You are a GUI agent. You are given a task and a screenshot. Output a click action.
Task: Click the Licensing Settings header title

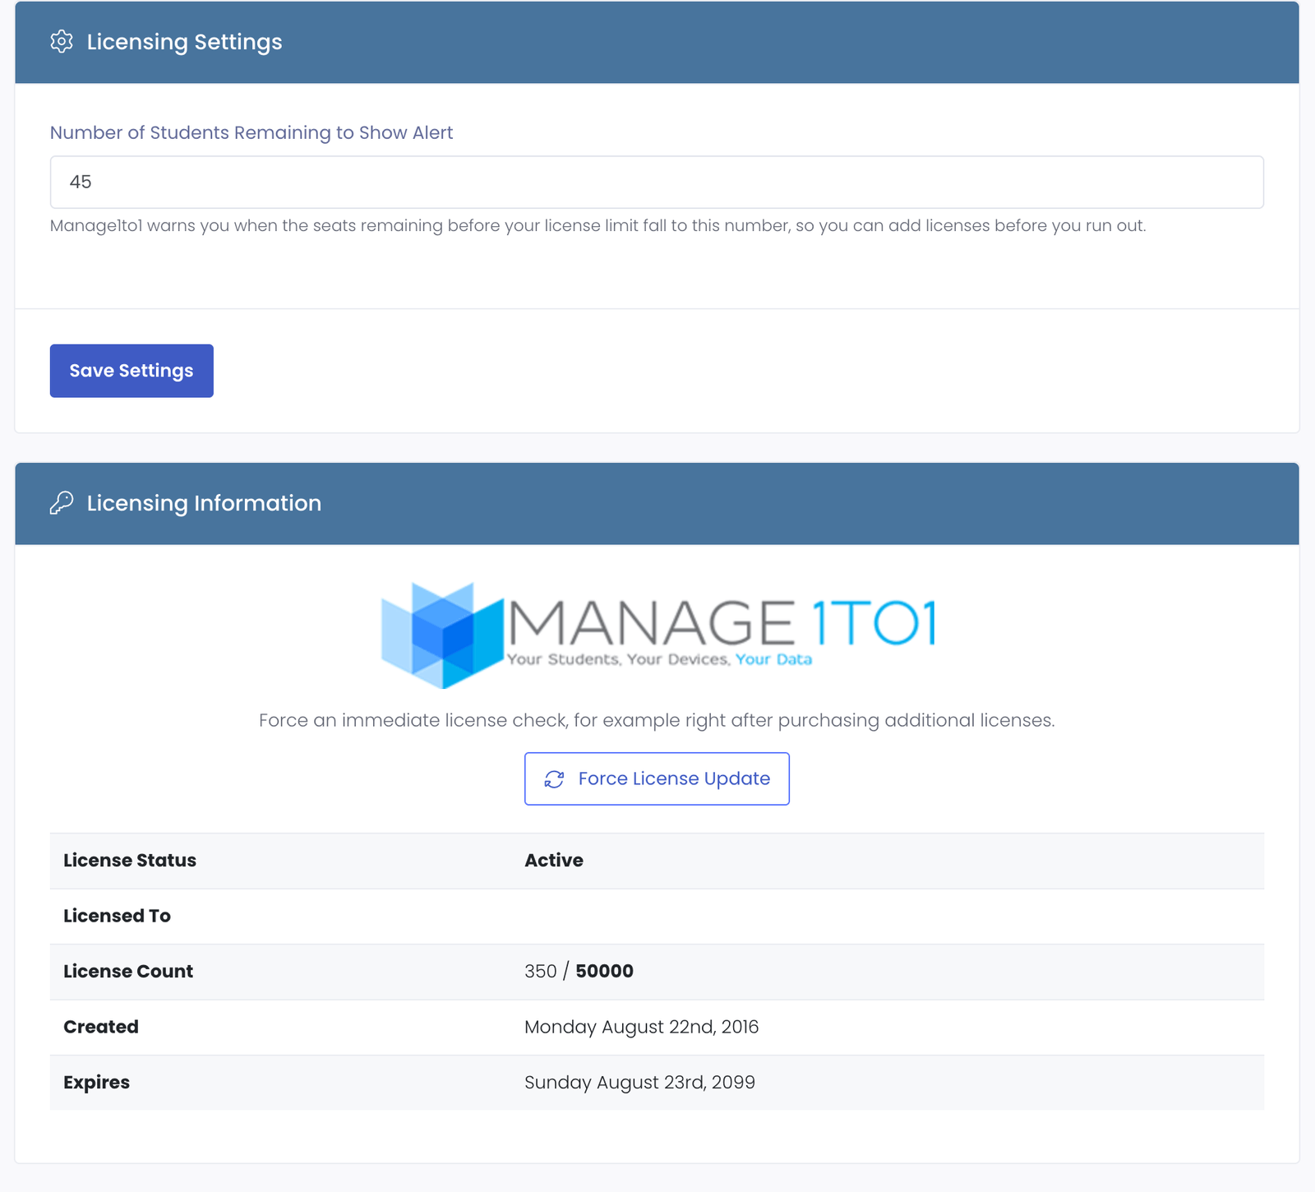[185, 42]
